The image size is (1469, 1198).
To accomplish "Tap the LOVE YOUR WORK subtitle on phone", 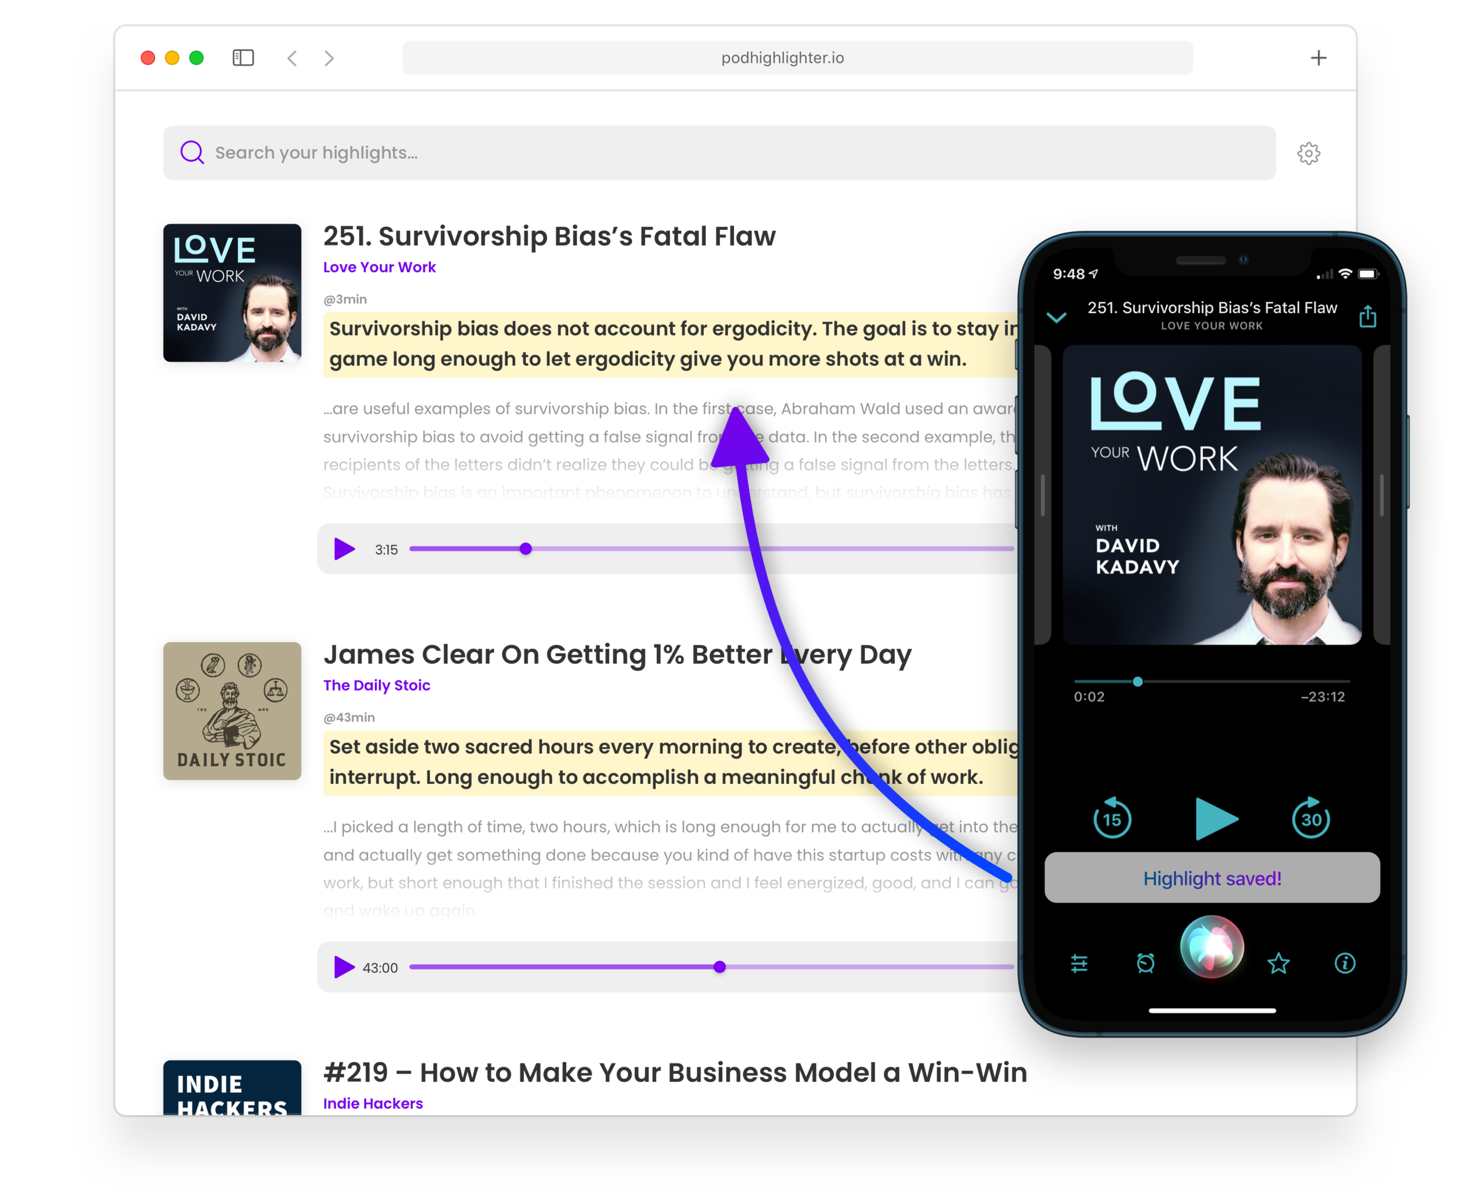I will tap(1212, 325).
